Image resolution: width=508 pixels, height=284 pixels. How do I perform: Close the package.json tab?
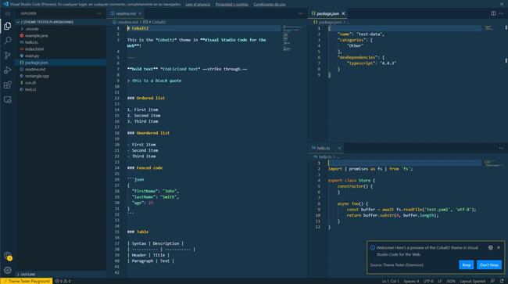tap(343, 13)
